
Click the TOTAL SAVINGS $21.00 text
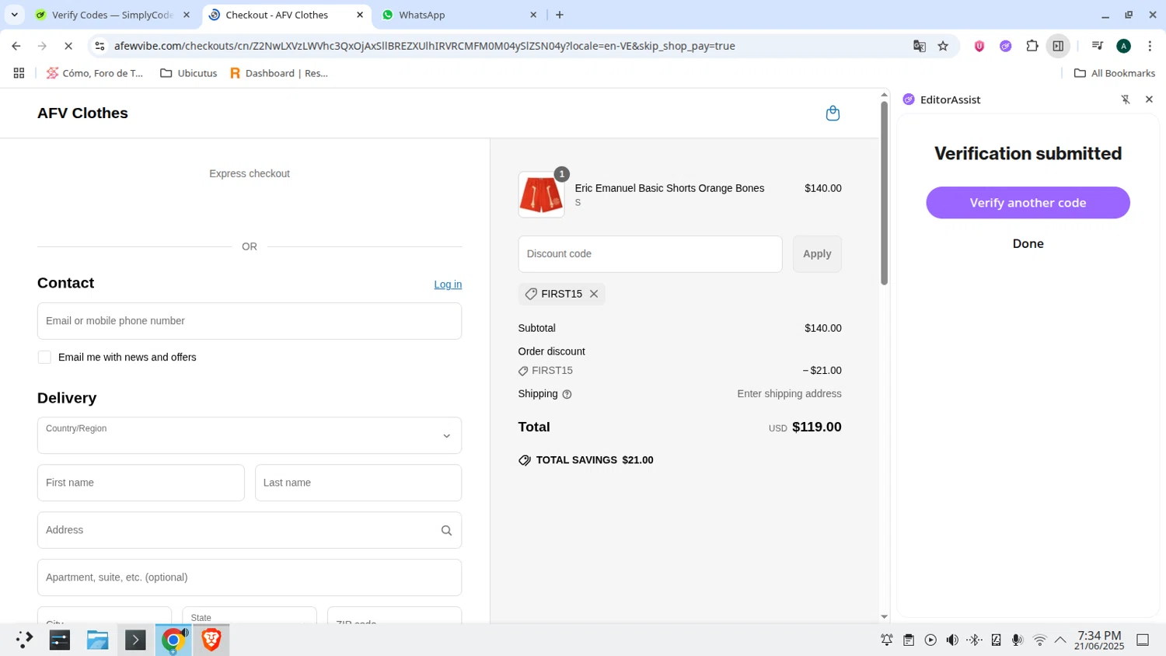click(x=595, y=460)
